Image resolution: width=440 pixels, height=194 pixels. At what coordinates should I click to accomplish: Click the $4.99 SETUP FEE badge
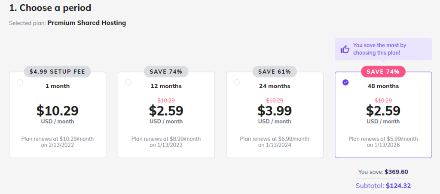[x=58, y=72]
